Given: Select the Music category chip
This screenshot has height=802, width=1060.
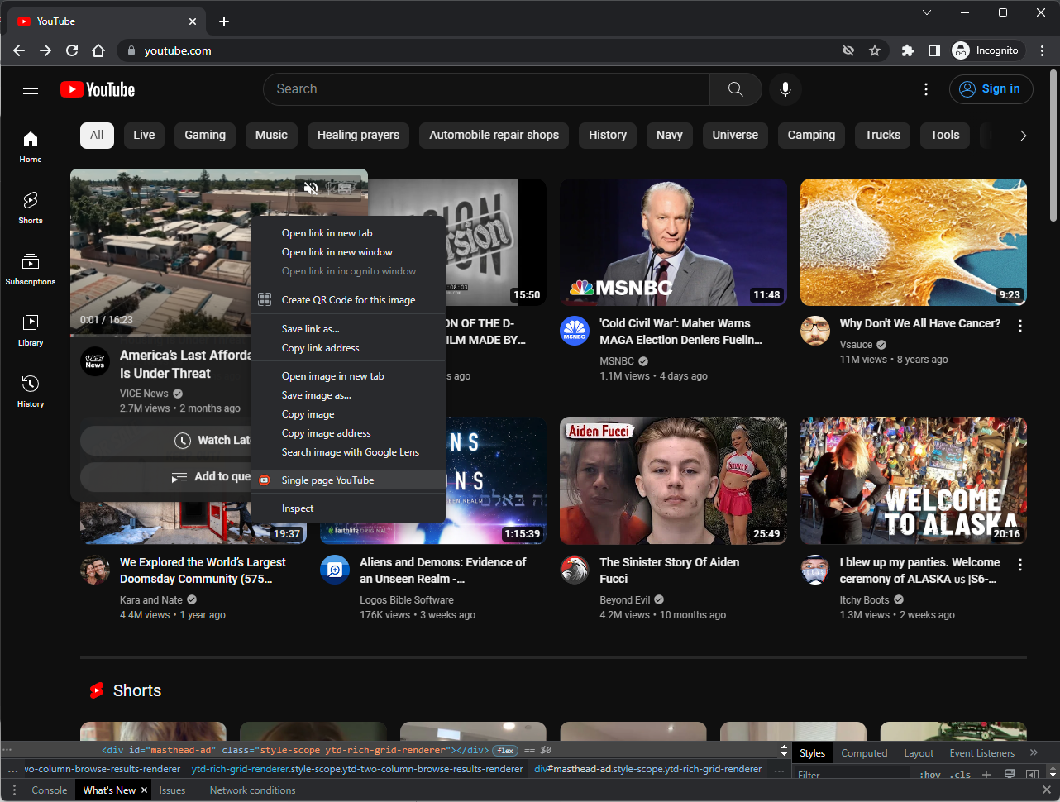Looking at the screenshot, I should click(271, 135).
